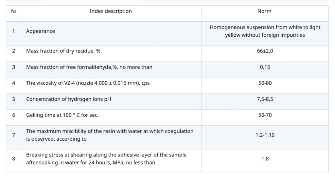Select the free formaldehyde mass fraction row
335x182 pixels.
coord(89,67)
